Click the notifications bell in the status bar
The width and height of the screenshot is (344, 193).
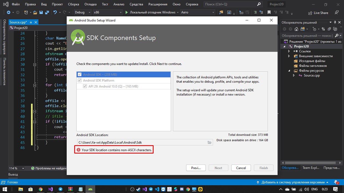[336, 182]
